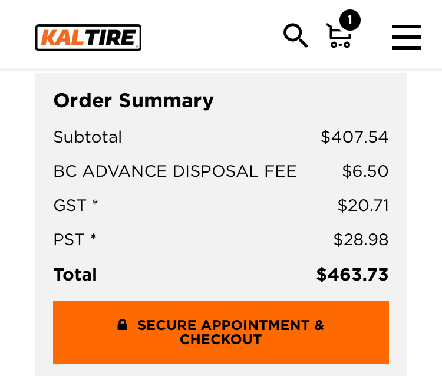The height and width of the screenshot is (376, 442).
Task: Click the GST label
Action: pyautogui.click(x=69, y=206)
